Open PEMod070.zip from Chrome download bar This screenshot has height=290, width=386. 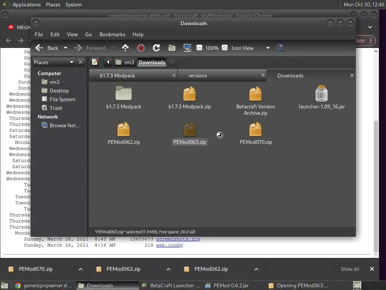click(x=36, y=269)
